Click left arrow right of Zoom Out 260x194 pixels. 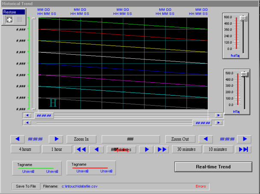click(206, 139)
